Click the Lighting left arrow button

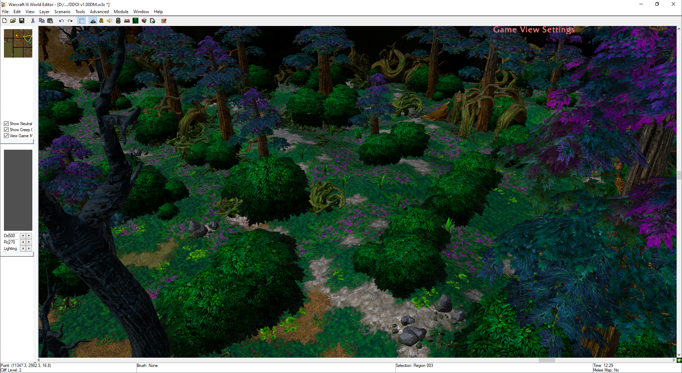(x=23, y=249)
